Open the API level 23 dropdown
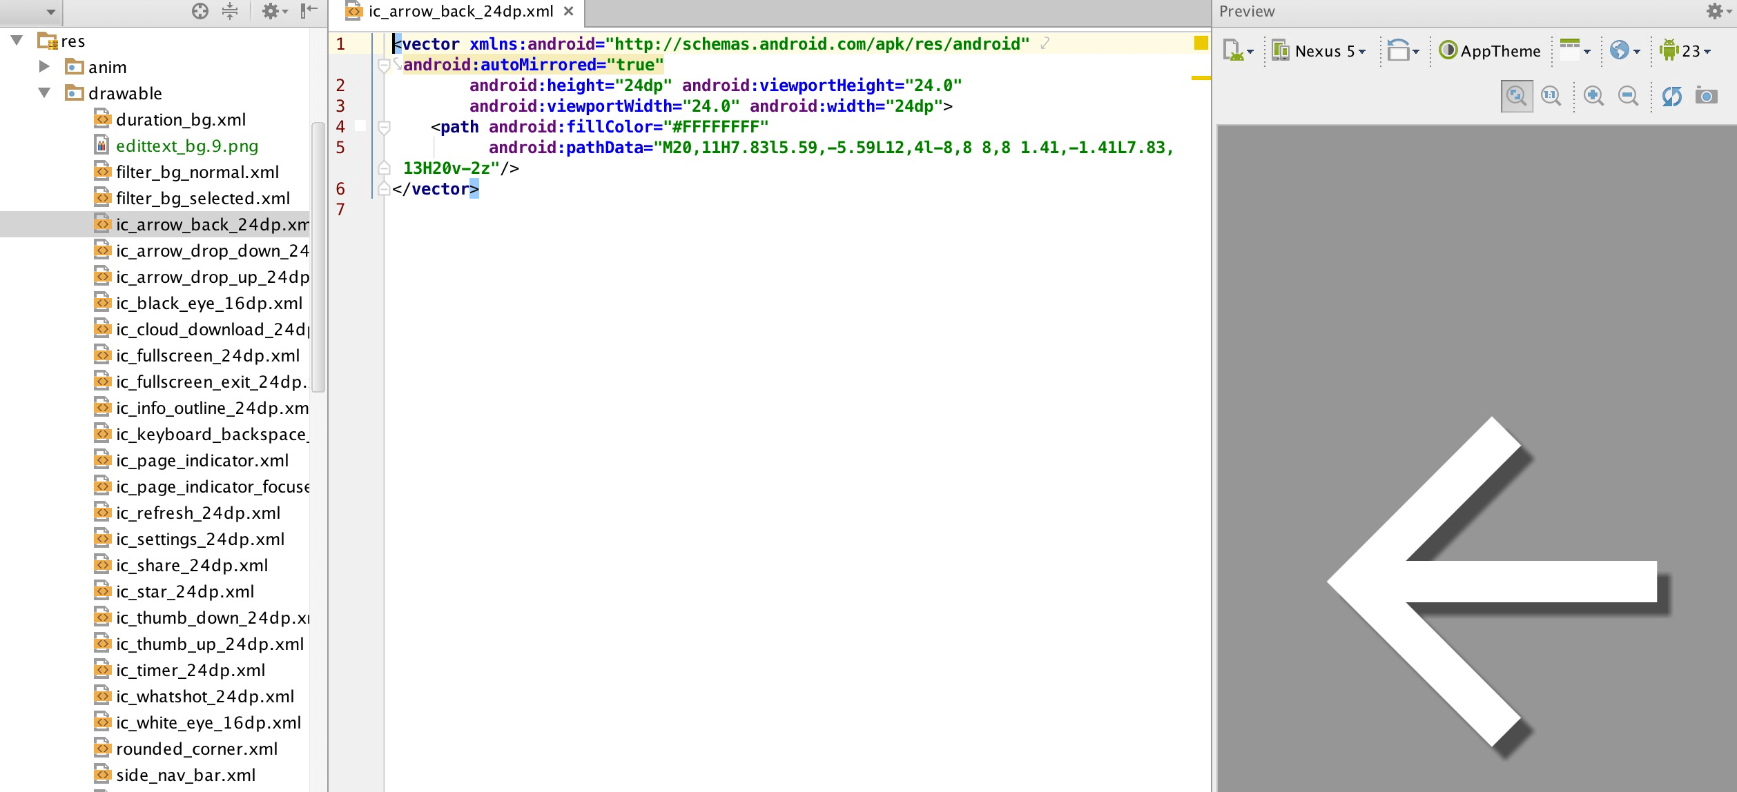The height and width of the screenshot is (792, 1737). (x=1686, y=51)
